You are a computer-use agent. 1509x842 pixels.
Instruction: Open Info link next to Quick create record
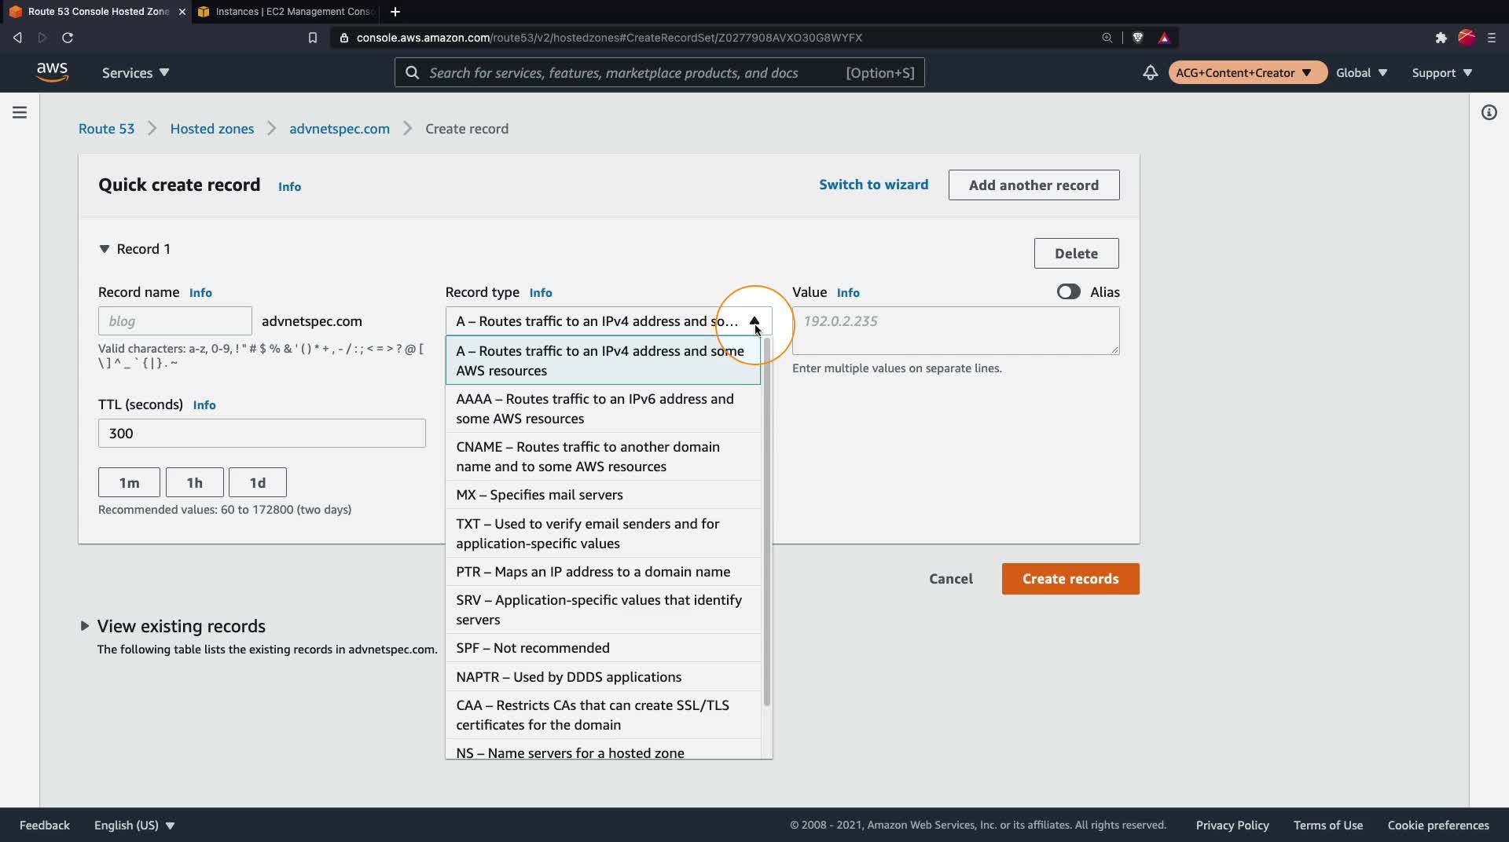click(x=289, y=187)
